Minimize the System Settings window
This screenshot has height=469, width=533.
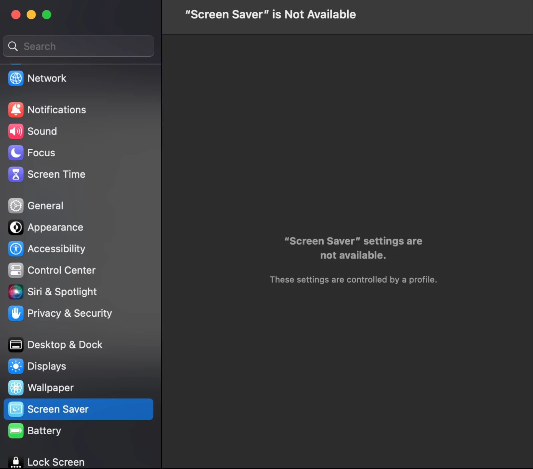click(31, 15)
